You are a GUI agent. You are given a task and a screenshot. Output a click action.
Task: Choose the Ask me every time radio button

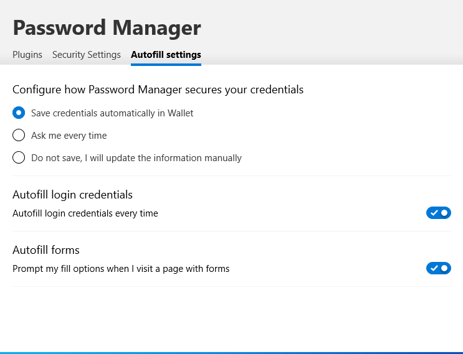tap(19, 136)
